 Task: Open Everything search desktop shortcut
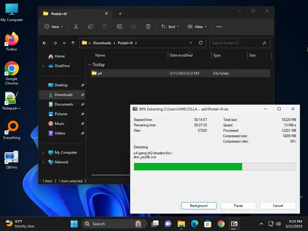12,130
